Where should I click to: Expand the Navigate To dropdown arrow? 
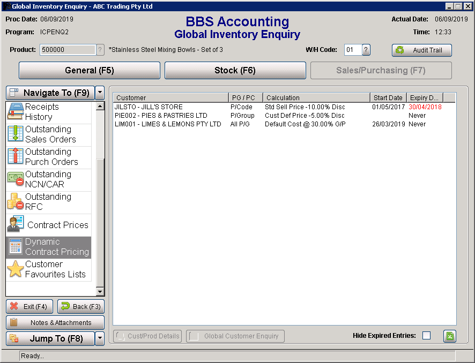tap(100, 93)
